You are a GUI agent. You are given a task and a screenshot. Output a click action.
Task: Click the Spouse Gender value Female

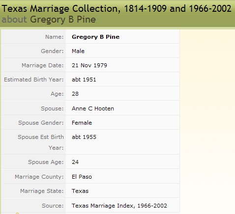[82, 123]
